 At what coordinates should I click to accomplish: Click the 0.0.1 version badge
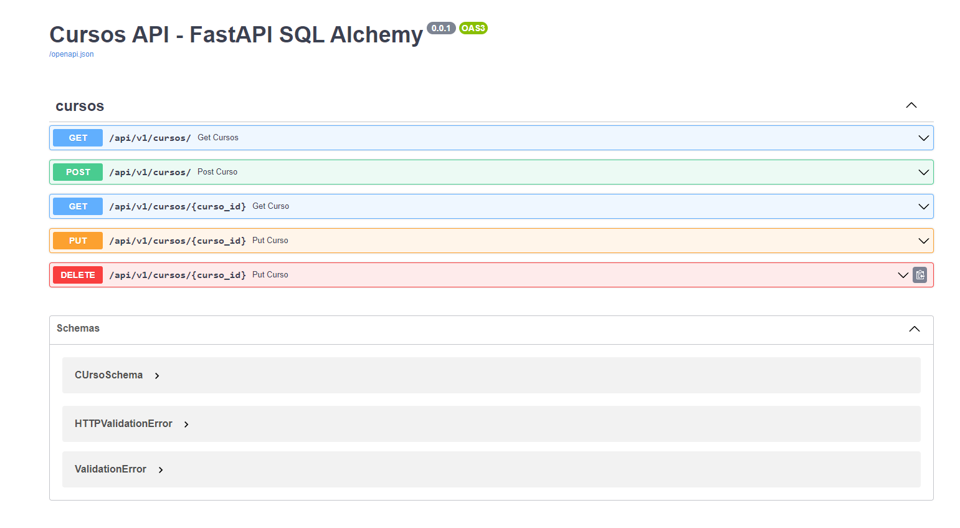(x=441, y=28)
